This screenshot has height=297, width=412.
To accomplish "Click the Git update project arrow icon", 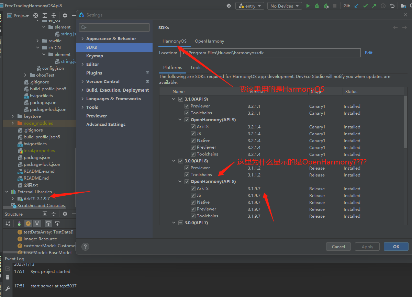I will pyautogui.click(x=357, y=6).
